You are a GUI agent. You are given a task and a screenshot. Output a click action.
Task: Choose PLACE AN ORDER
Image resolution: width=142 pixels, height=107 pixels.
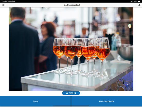106,101
